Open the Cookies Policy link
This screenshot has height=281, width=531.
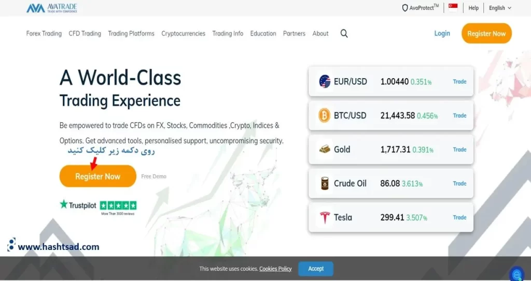[275, 269]
